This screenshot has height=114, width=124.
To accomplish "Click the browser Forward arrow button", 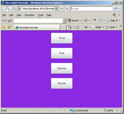I will (x=10, y=8).
